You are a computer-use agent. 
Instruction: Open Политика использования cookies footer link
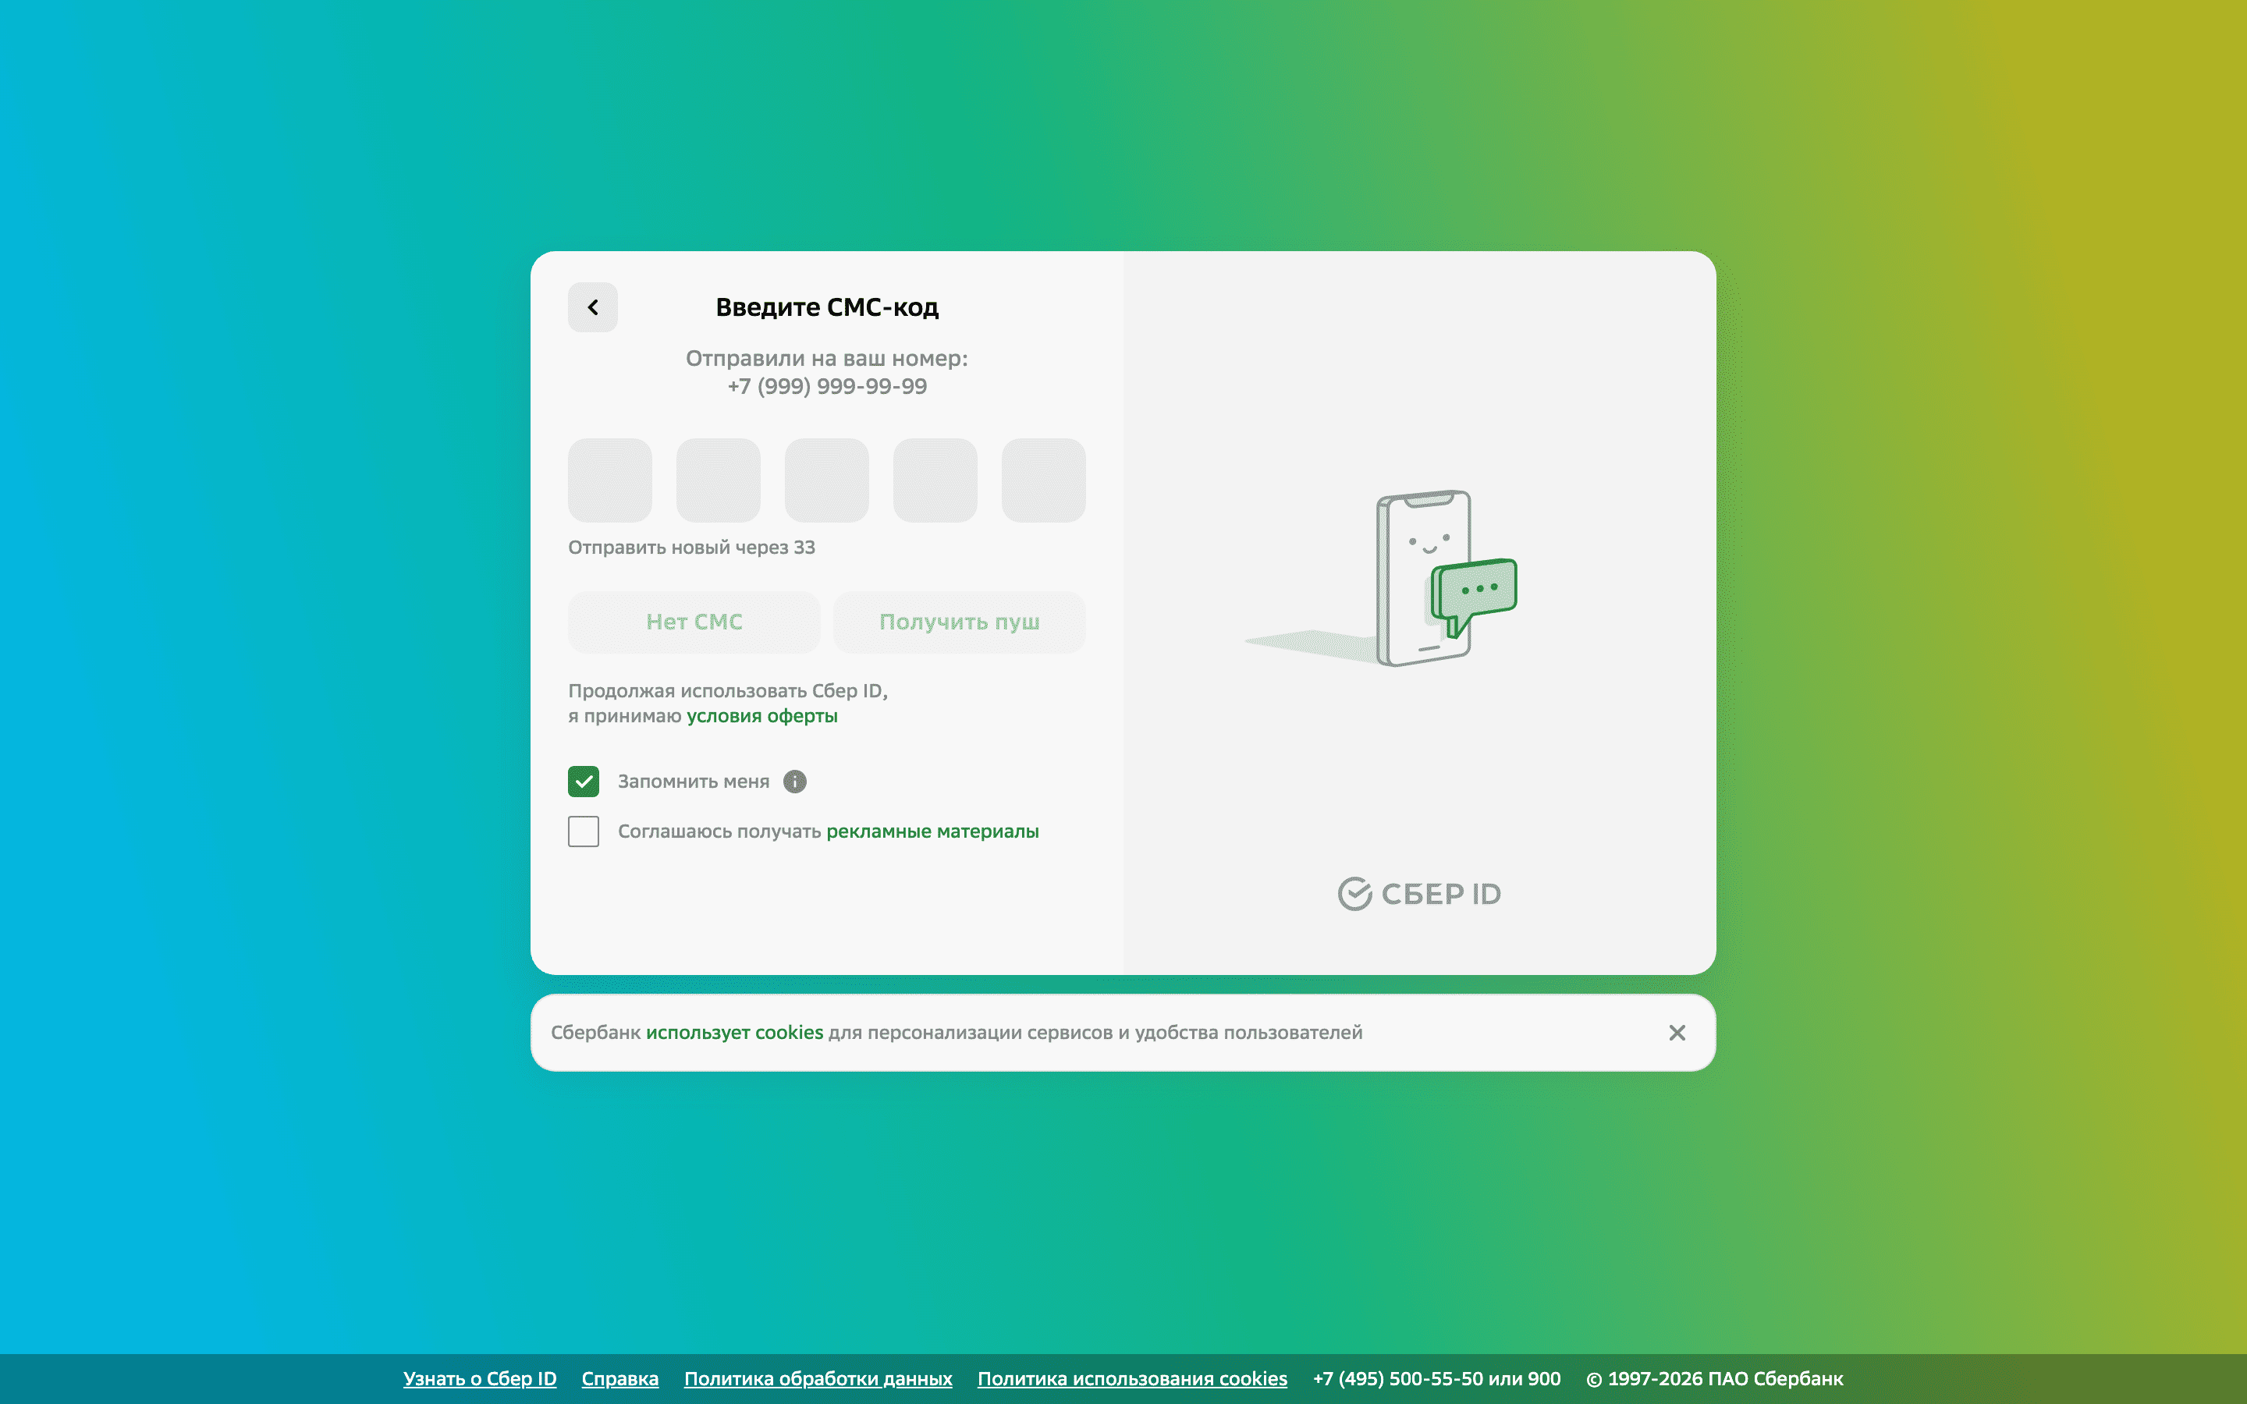pos(1132,1379)
